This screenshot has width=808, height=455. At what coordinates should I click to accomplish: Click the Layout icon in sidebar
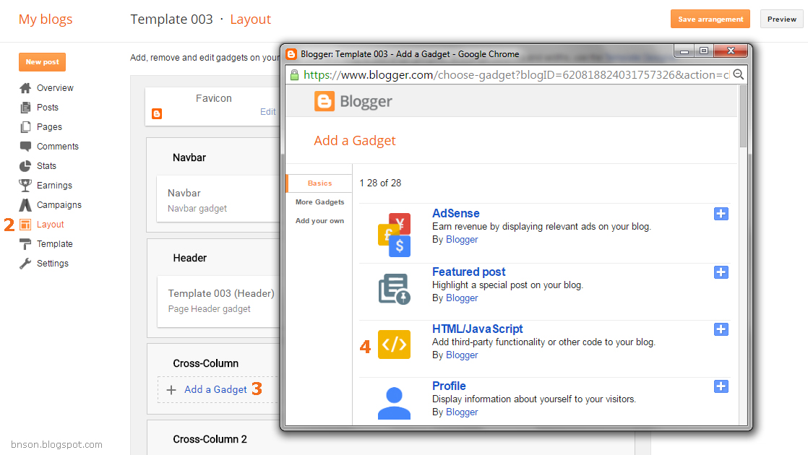point(25,225)
